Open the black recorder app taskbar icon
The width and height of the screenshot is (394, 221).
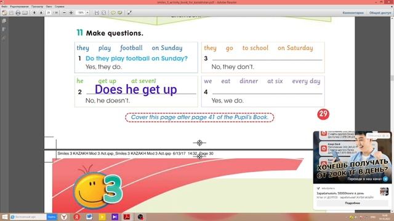click(x=140, y=217)
